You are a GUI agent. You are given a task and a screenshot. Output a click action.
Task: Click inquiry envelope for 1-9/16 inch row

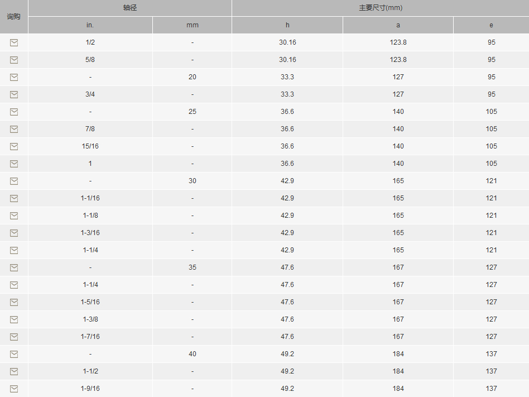(14, 389)
